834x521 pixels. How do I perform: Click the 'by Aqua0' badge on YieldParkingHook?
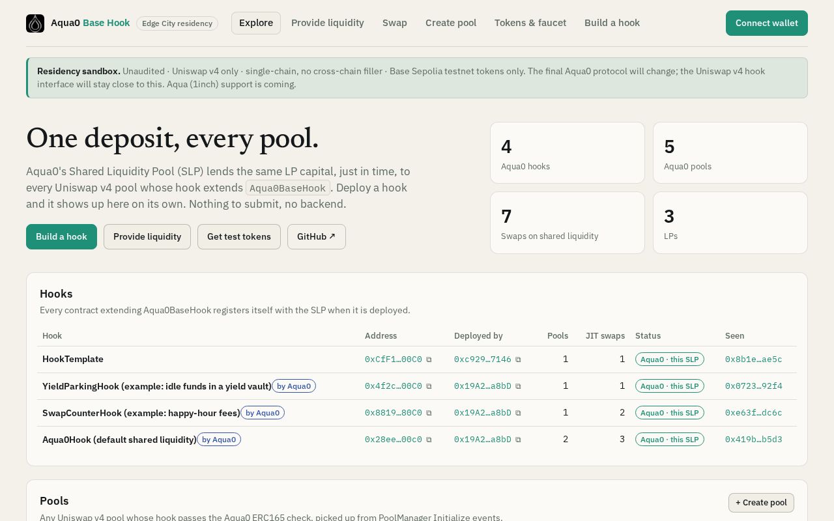tap(294, 386)
